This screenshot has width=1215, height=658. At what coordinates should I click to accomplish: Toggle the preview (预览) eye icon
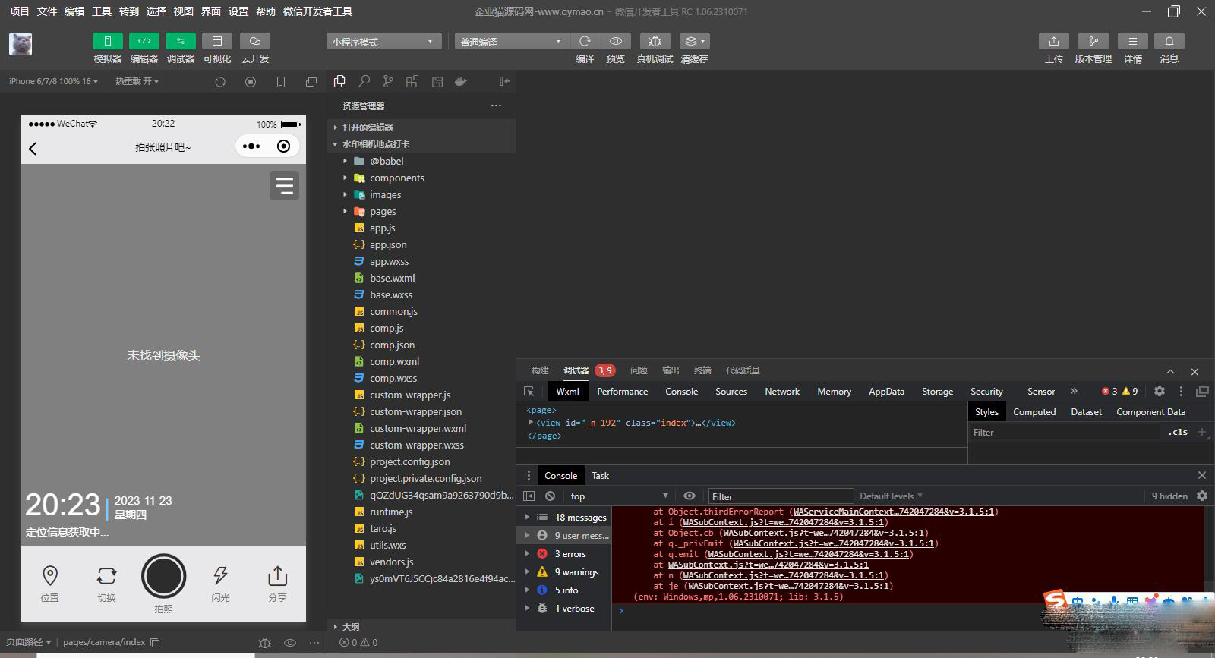(616, 41)
